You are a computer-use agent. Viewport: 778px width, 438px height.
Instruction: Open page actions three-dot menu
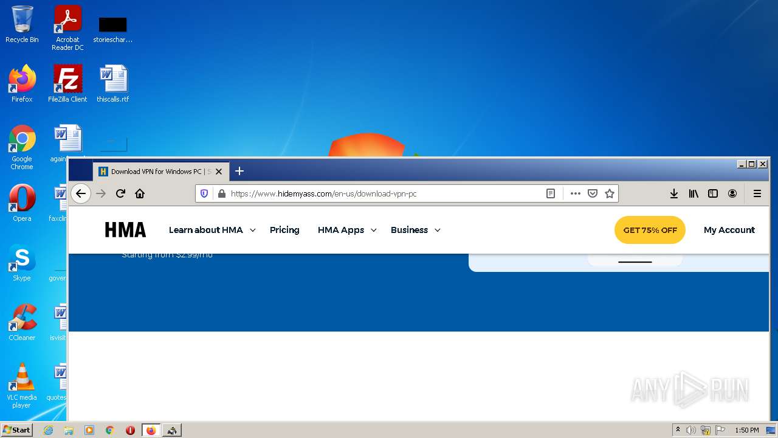[x=575, y=193]
